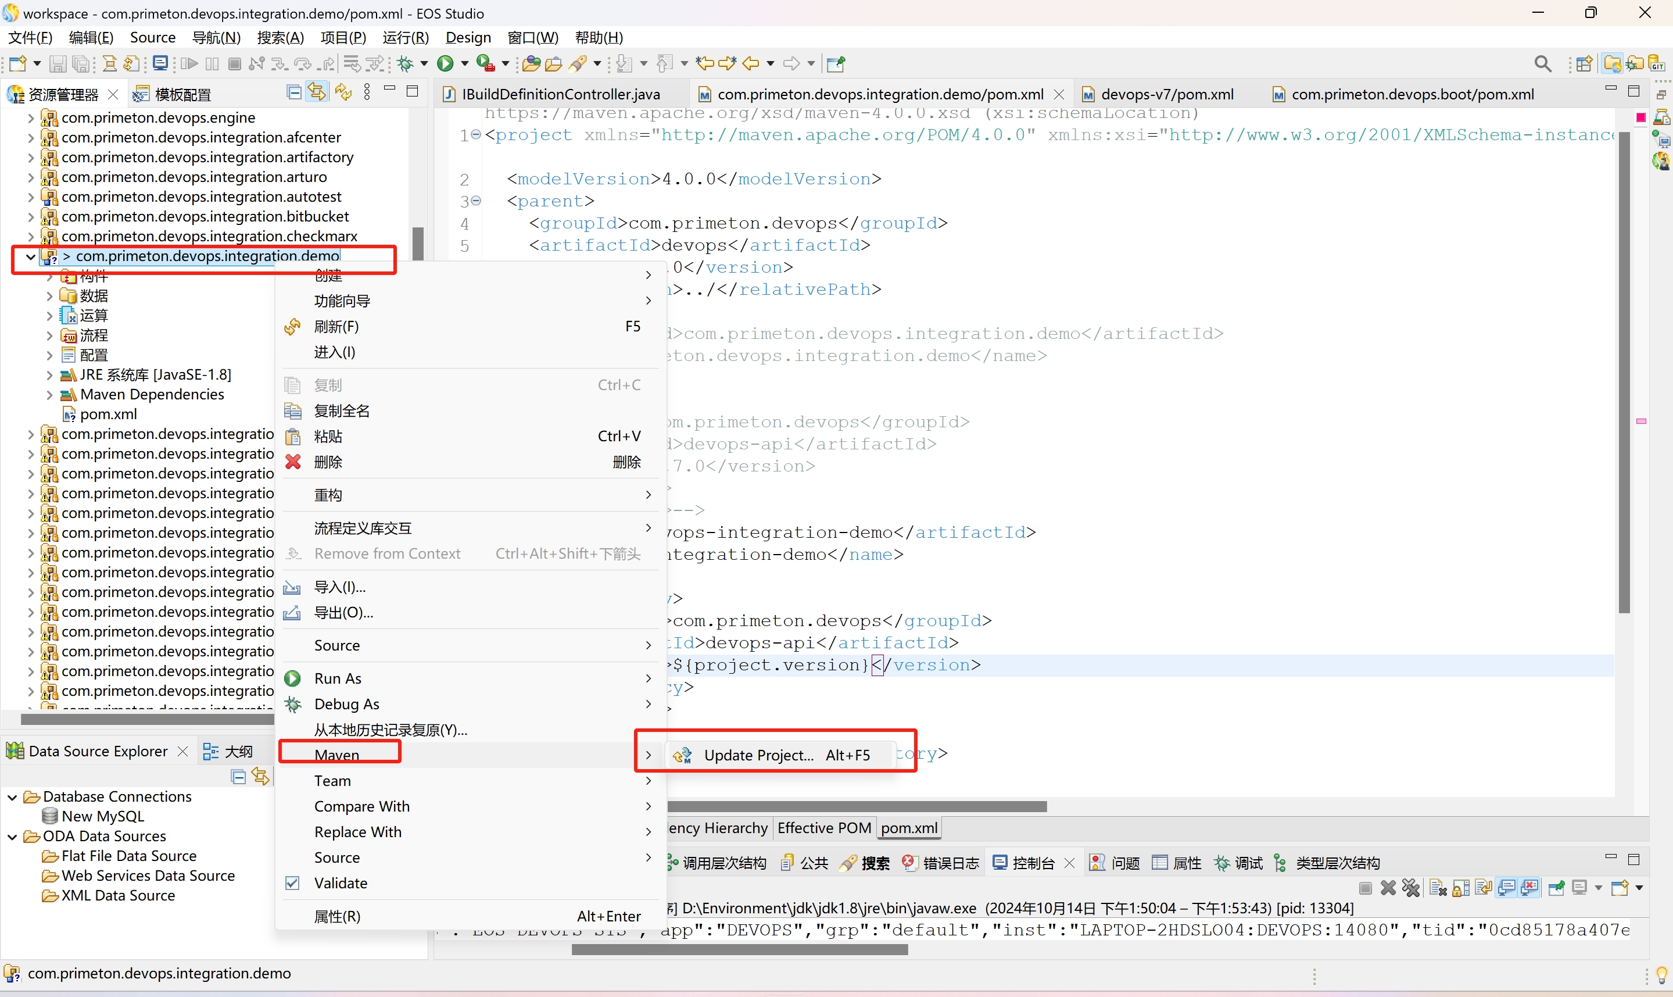1673x997 pixels.
Task: Select Update Project in the Maven submenu
Action: (758, 755)
